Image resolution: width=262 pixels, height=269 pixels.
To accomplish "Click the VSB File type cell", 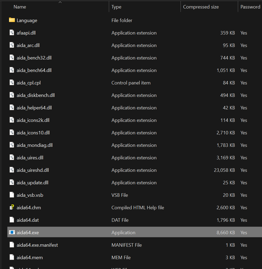I will tap(120, 195).
